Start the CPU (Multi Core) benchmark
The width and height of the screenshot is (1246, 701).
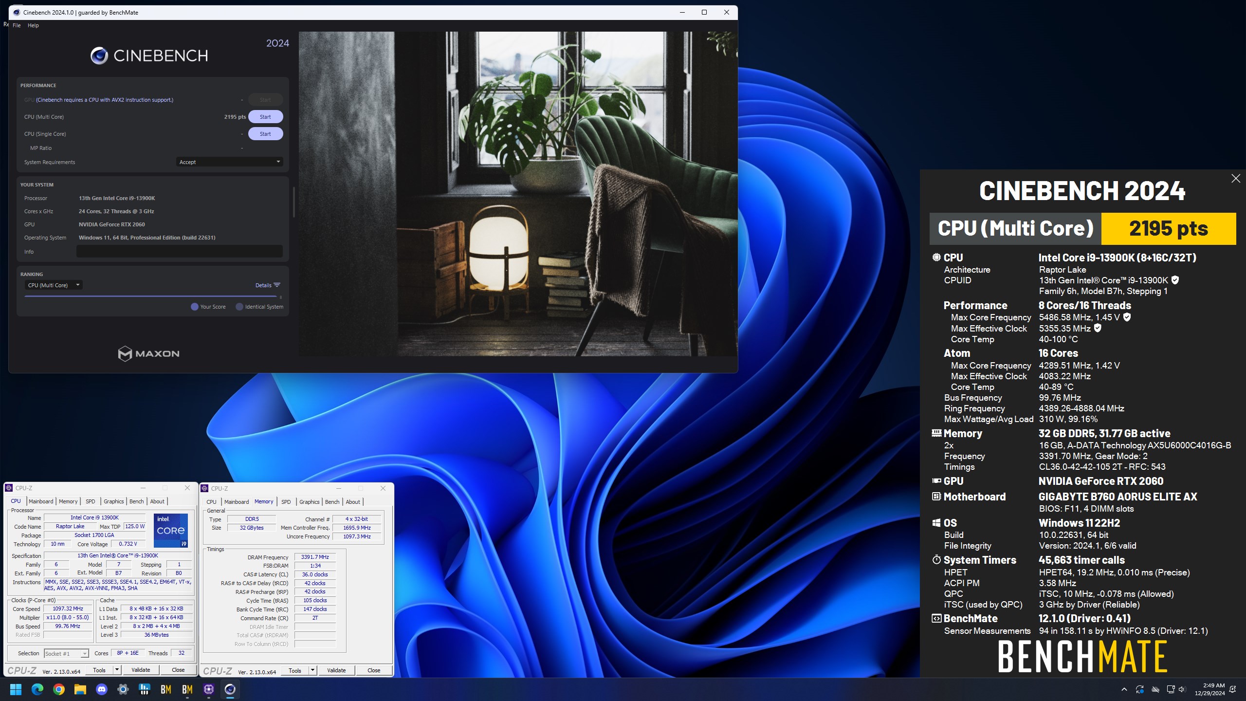click(265, 117)
